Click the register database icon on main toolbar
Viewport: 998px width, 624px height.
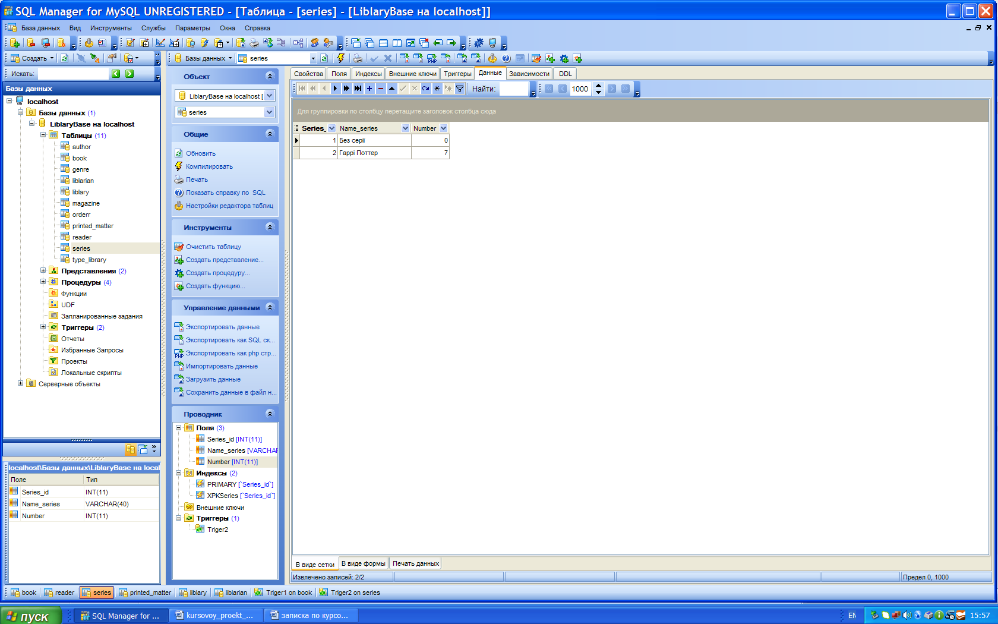click(15, 43)
